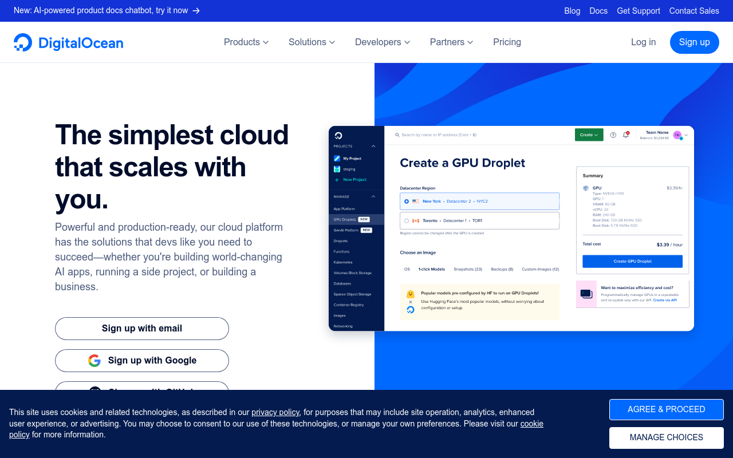Expand the Products menu

[246, 42]
